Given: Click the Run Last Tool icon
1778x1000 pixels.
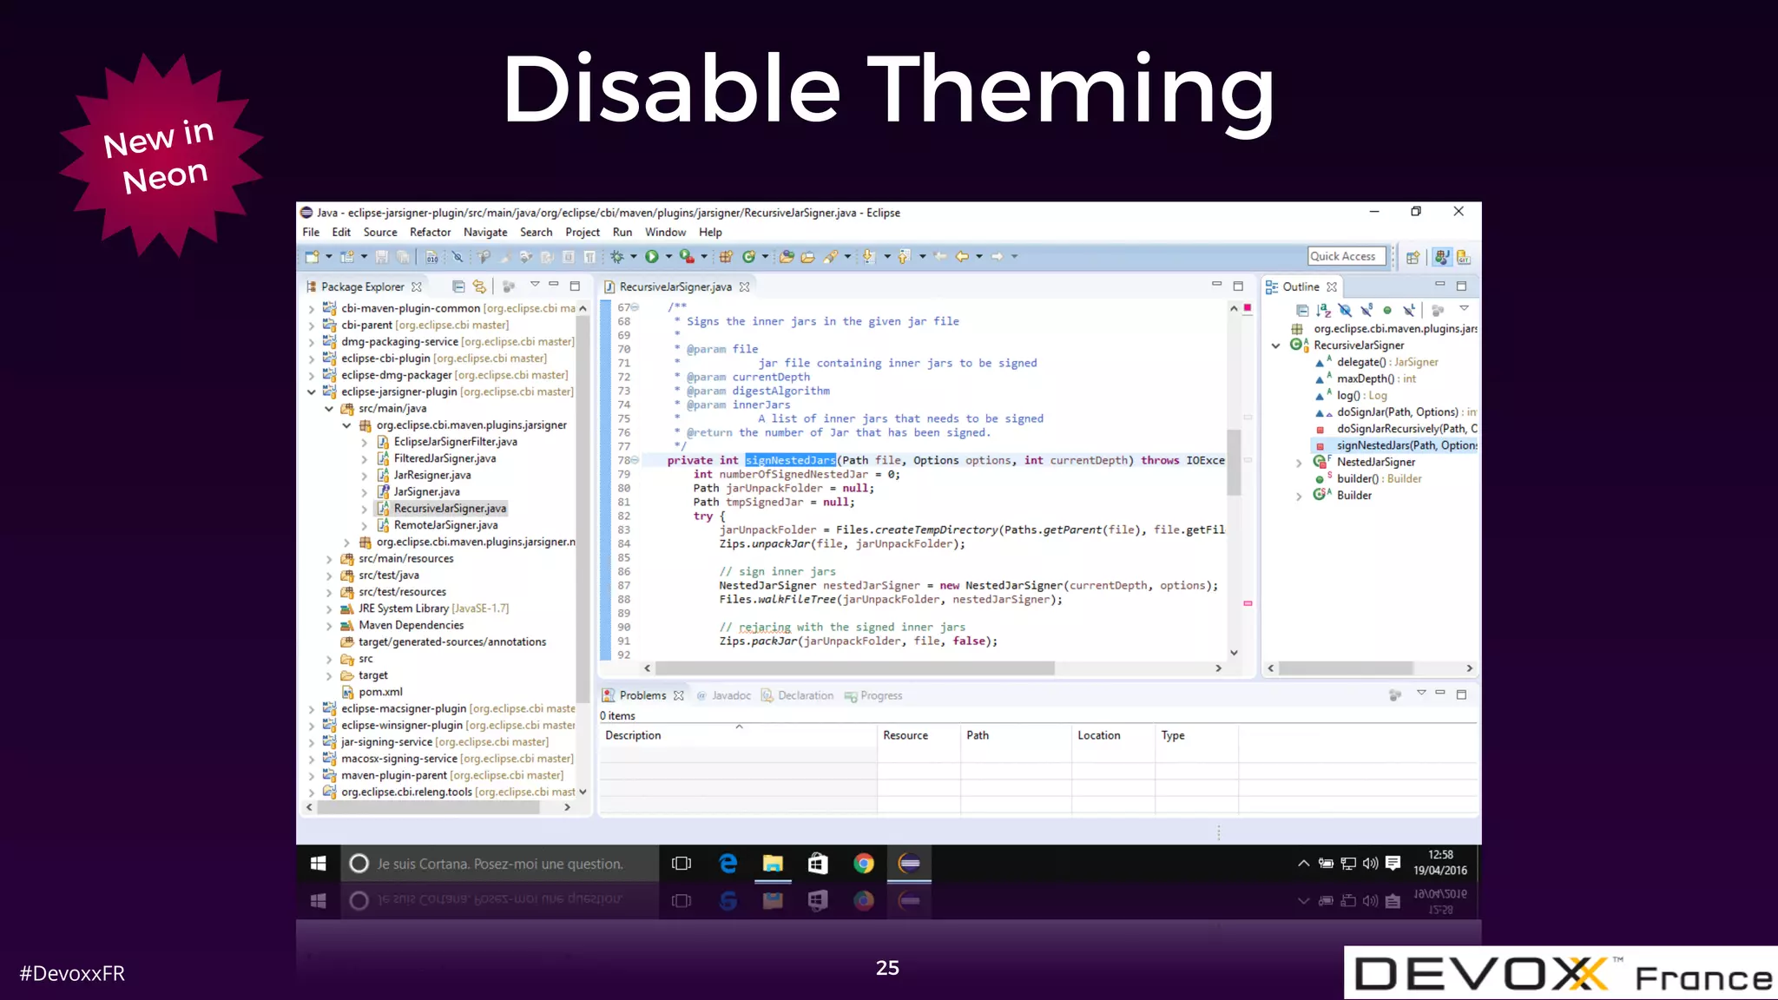Looking at the screenshot, I should [686, 257].
